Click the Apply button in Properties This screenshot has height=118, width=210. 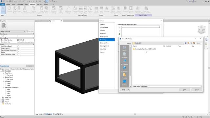[30, 66]
